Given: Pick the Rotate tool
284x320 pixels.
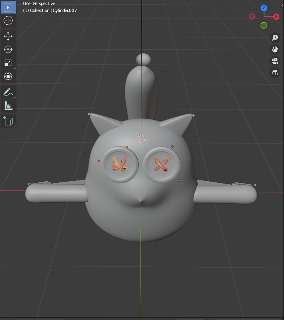Looking at the screenshot, I should [8, 50].
